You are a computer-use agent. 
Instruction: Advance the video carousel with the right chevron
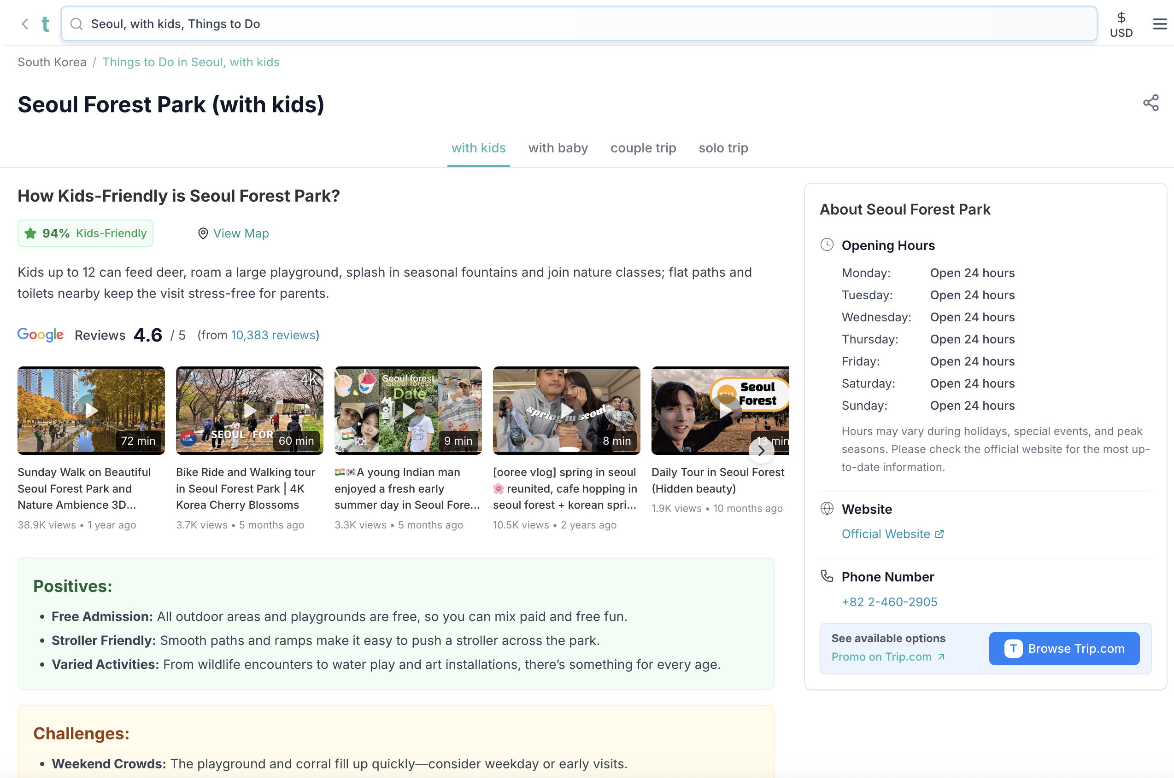pos(761,451)
